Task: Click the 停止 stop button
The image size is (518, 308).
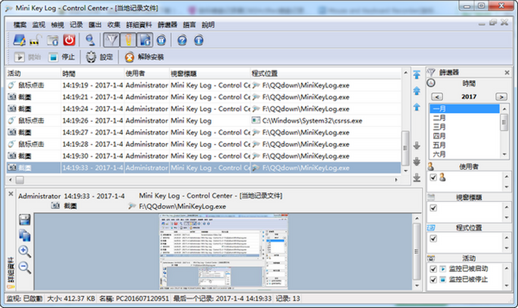Action: pos(61,57)
